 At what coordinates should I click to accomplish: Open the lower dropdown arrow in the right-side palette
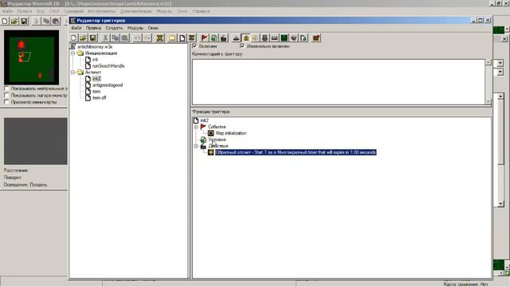point(500,73)
